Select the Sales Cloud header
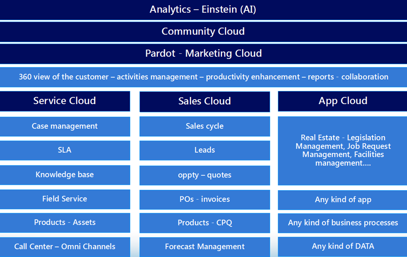Image resolution: width=407 pixels, height=257 pixels. 205,101
